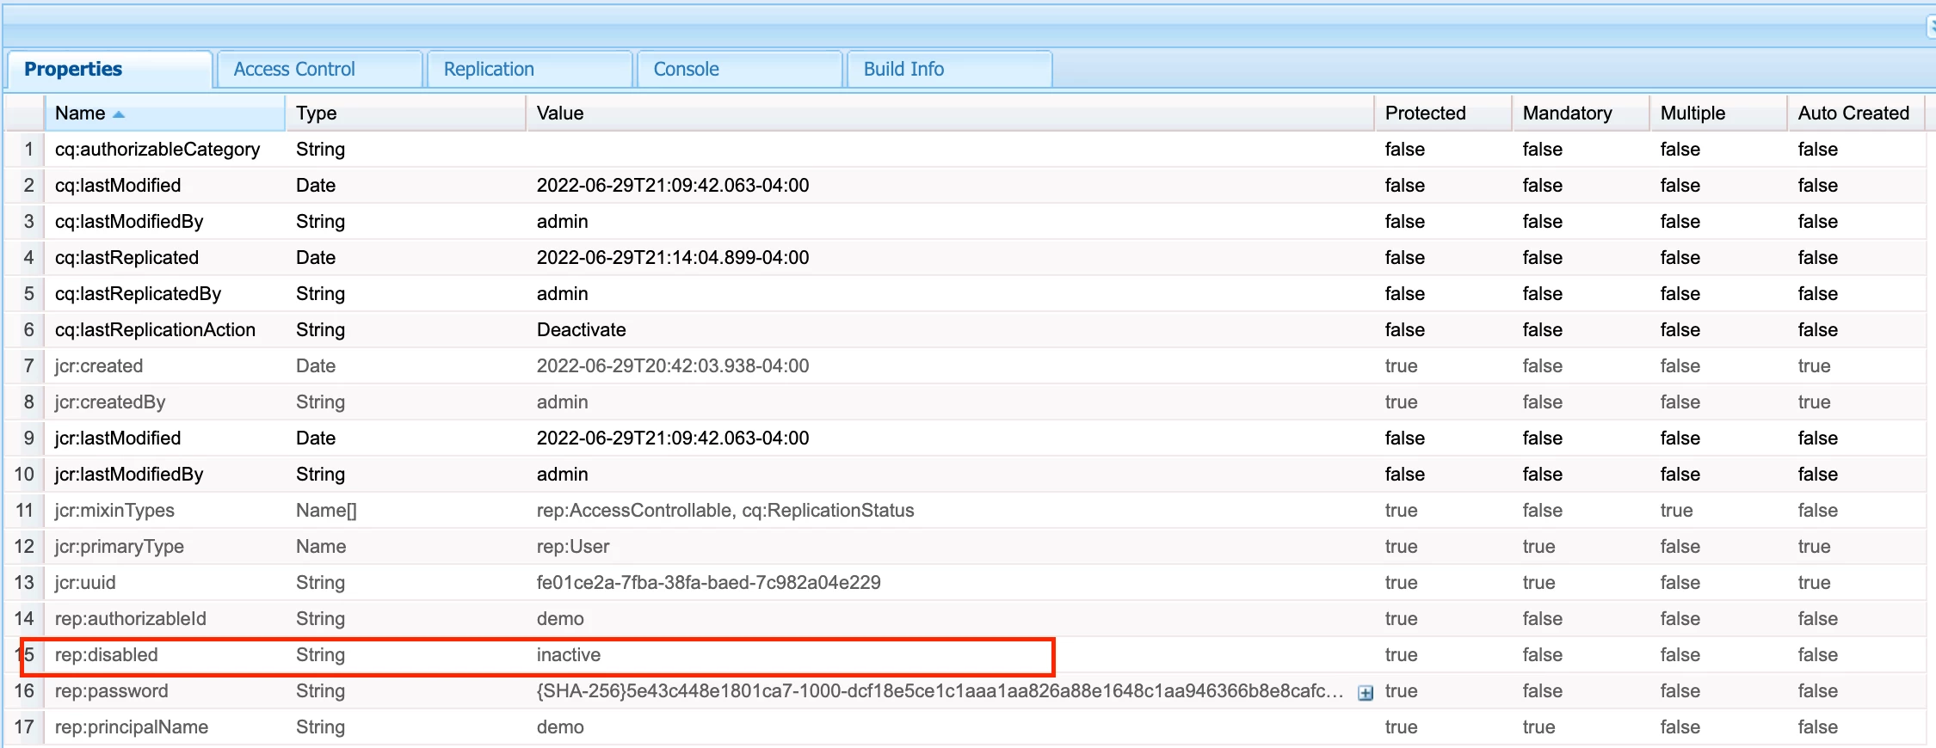
Task: Click the Name[] type cell
Action: [326, 510]
